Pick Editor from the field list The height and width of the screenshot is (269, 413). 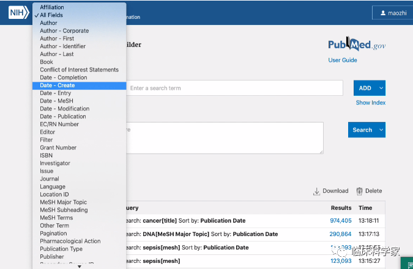click(x=80, y=132)
